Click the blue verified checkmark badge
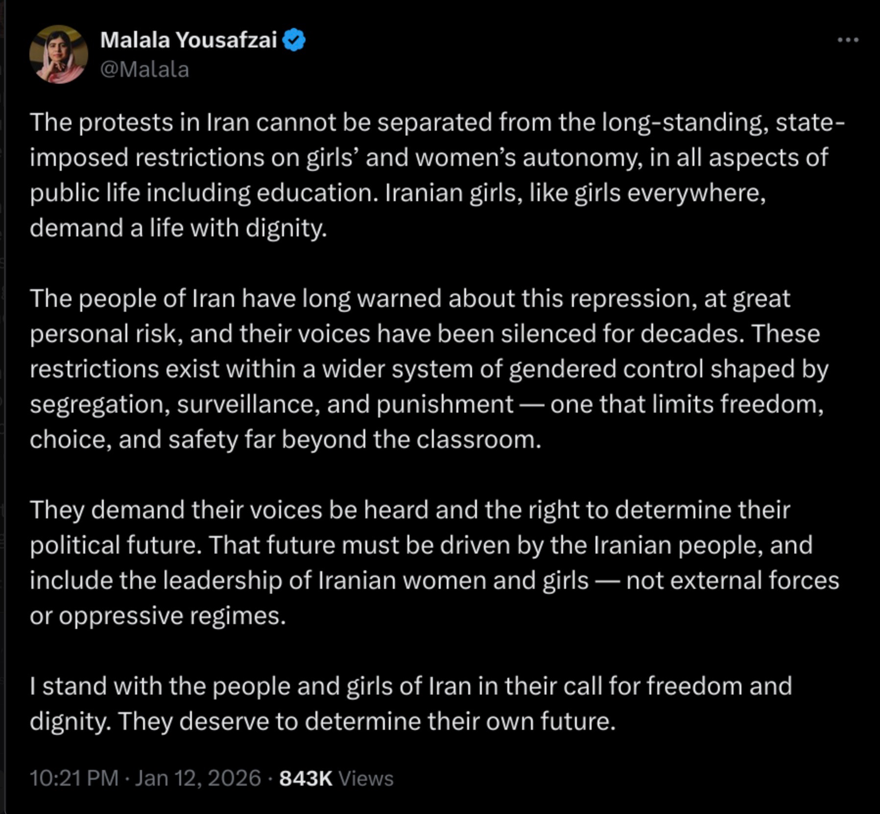 coord(294,40)
